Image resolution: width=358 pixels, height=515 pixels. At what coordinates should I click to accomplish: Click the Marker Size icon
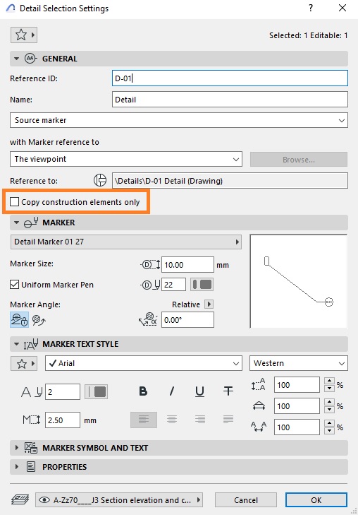[150, 265]
